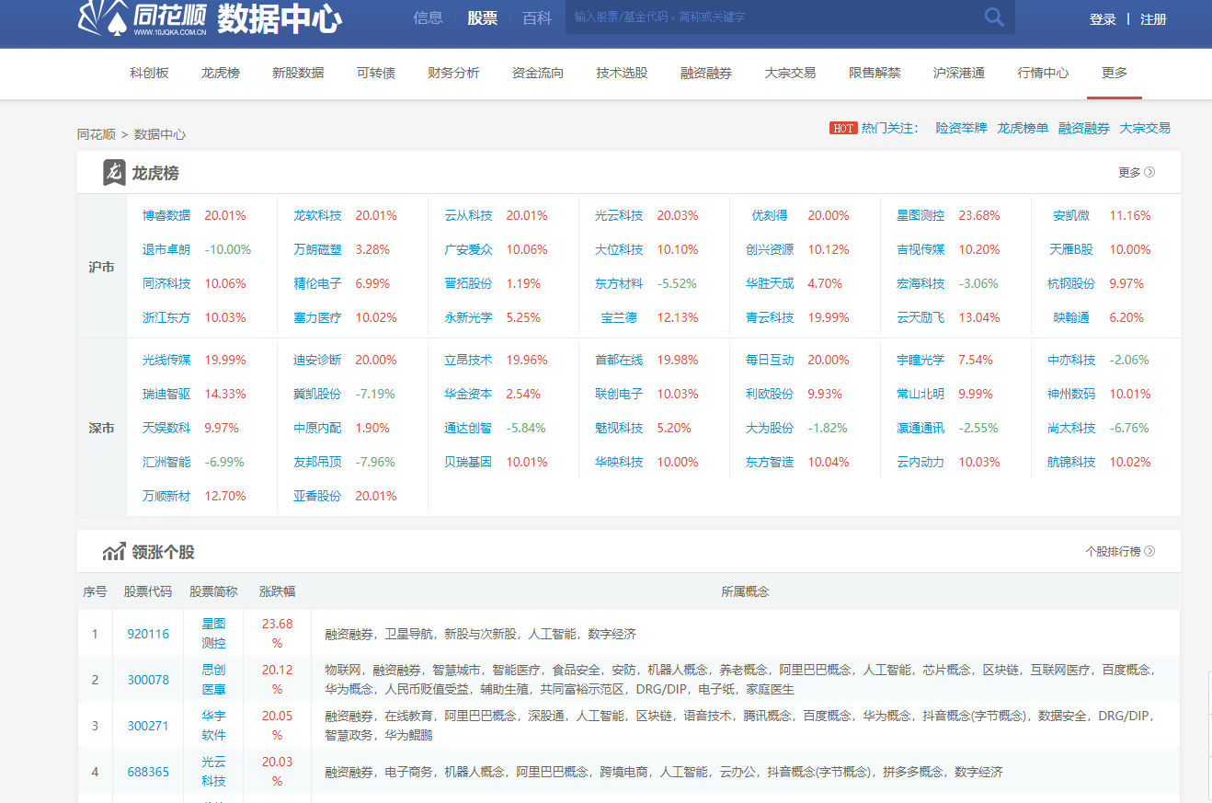
Task: Click the HOT badge
Action: point(843,128)
